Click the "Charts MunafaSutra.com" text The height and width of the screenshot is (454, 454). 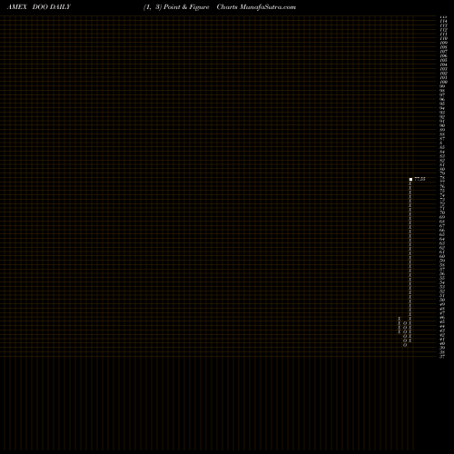click(x=256, y=7)
